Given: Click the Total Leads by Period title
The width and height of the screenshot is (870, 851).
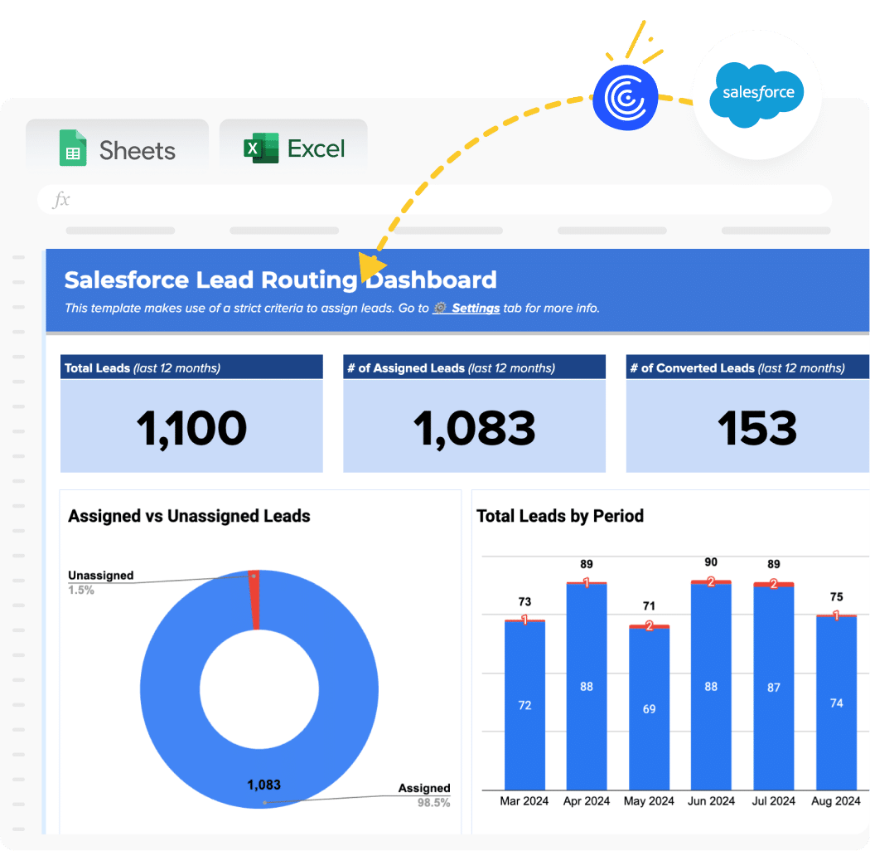Looking at the screenshot, I should pyautogui.click(x=560, y=516).
